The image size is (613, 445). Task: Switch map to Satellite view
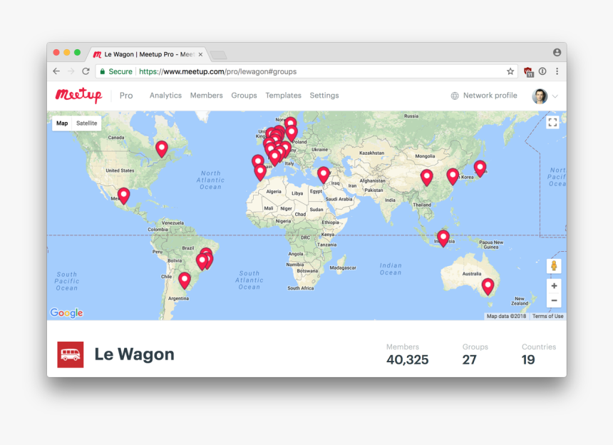point(86,123)
